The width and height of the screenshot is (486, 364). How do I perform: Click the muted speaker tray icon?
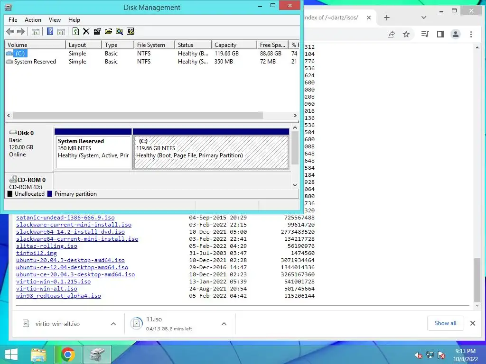click(x=418, y=355)
